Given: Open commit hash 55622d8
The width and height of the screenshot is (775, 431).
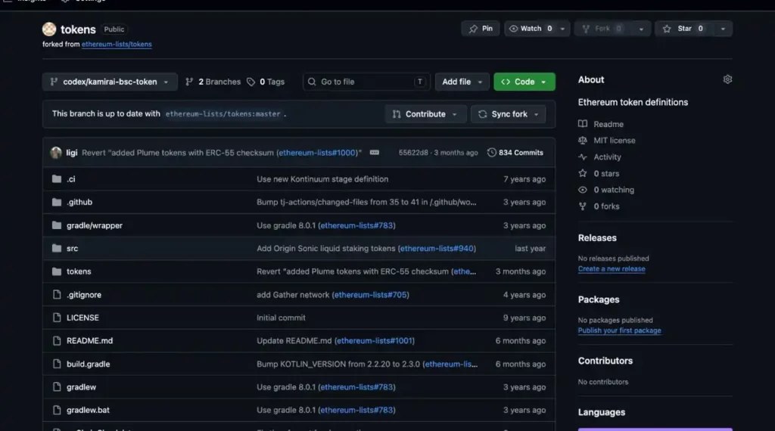Looking at the screenshot, I should pos(413,153).
